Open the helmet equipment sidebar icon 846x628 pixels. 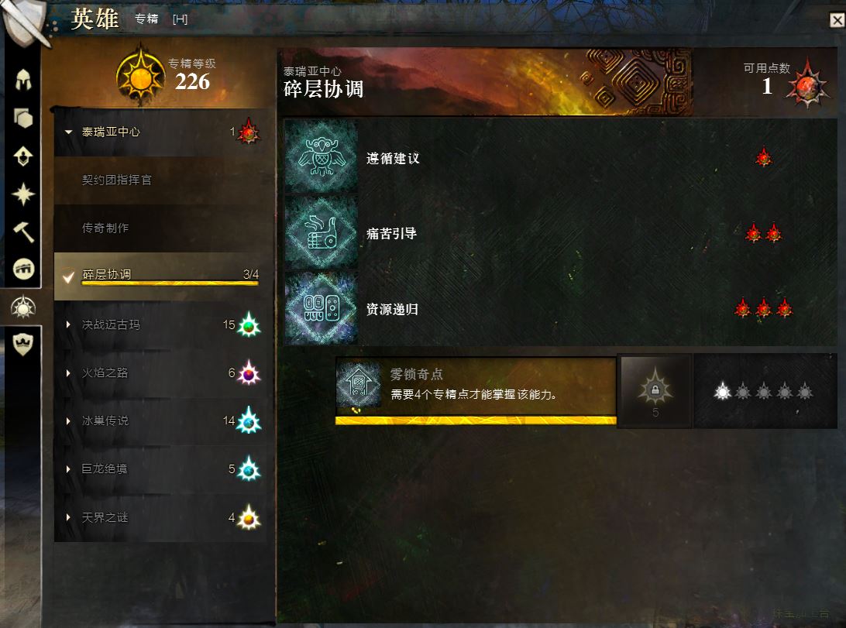pyautogui.click(x=22, y=81)
